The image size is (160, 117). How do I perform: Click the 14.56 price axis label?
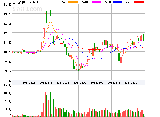[x=7, y=5]
